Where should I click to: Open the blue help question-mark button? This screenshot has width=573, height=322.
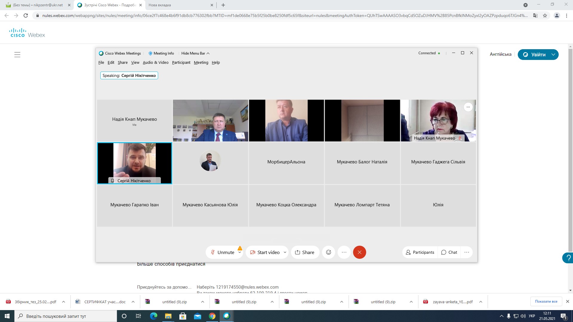pos(568,258)
